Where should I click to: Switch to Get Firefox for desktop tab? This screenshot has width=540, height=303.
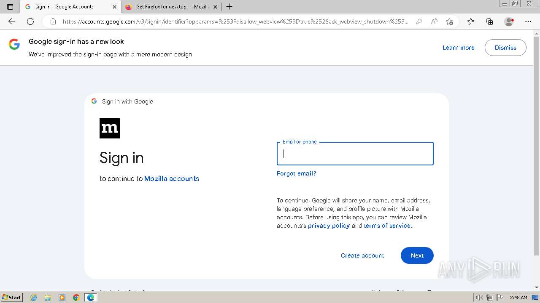(173, 7)
